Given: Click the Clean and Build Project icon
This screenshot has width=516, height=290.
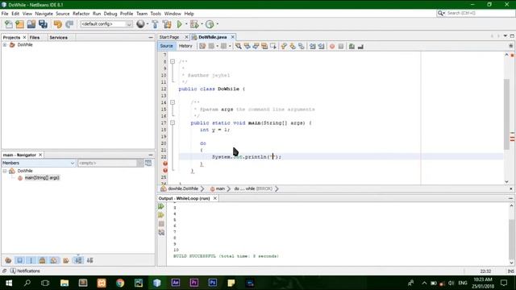Looking at the screenshot, I should pos(167,24).
